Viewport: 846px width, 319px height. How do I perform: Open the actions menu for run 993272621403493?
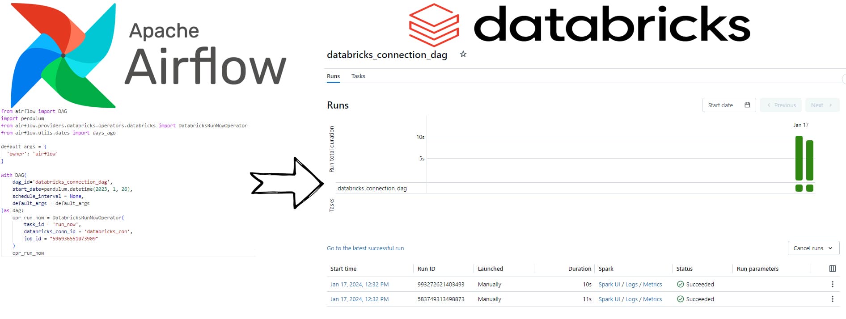(x=832, y=284)
